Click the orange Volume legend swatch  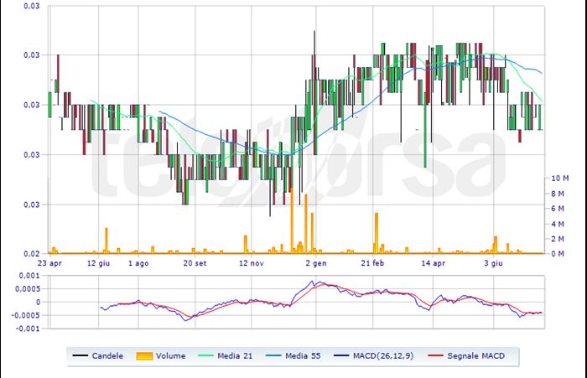pyautogui.click(x=144, y=356)
